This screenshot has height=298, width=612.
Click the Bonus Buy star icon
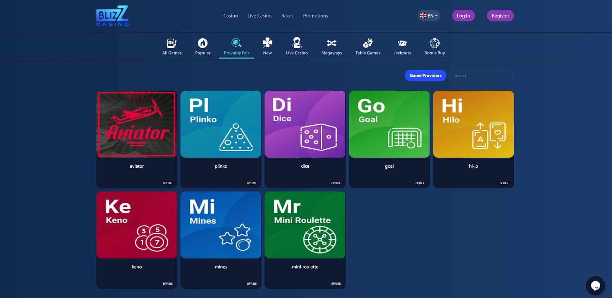click(x=434, y=43)
